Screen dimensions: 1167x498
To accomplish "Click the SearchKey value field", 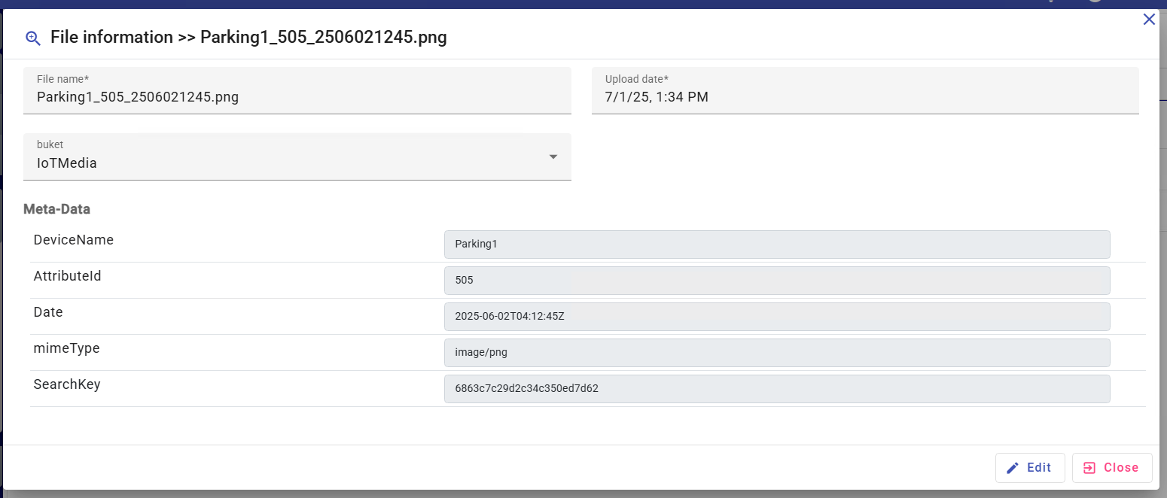I will 776,389.
